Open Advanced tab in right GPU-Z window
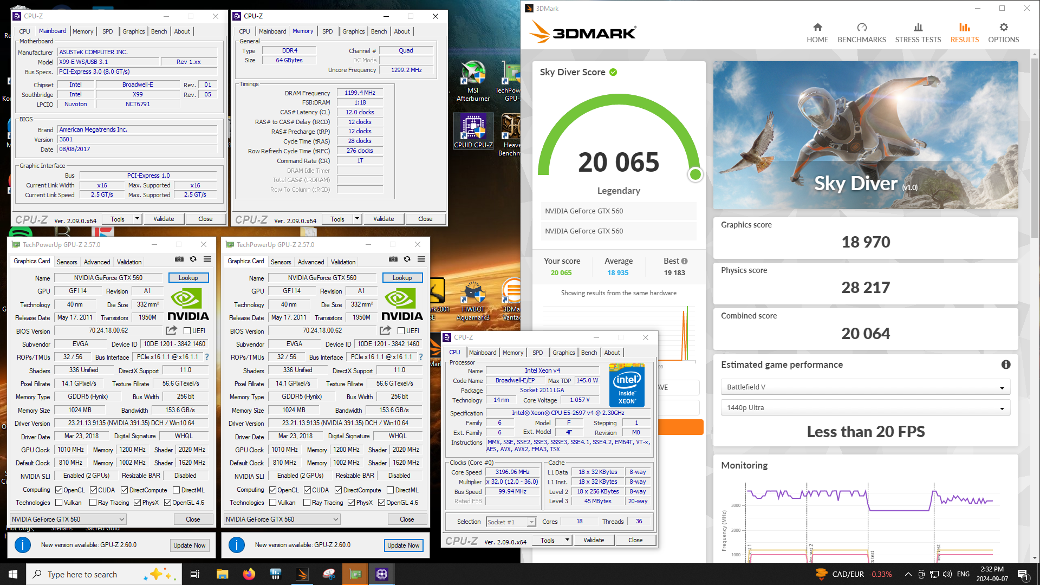This screenshot has width=1040, height=585. (311, 262)
